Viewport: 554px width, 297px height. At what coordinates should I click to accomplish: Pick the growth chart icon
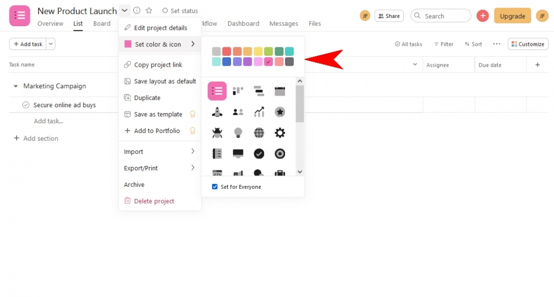(259, 112)
